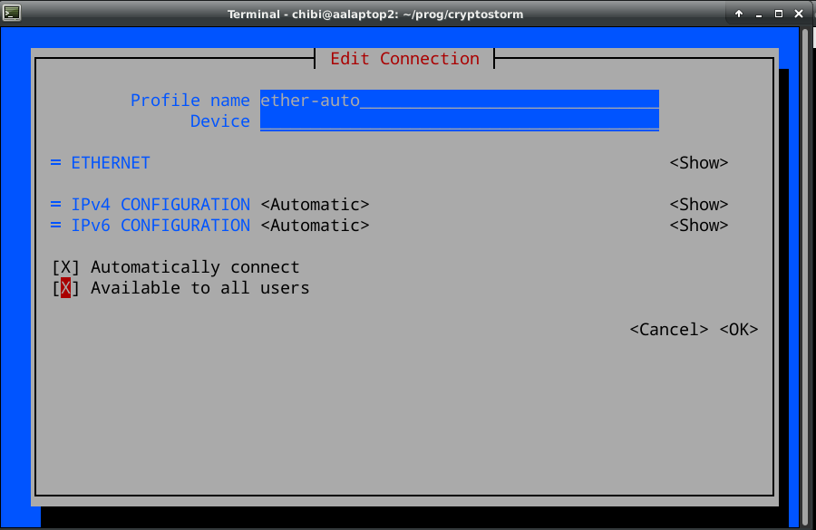Show the IPv6 CONFIGURATION details

[x=698, y=226]
